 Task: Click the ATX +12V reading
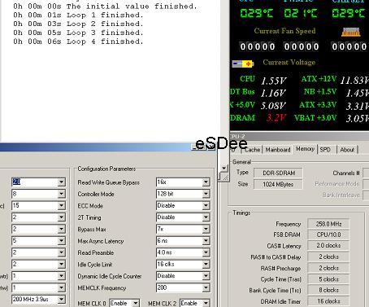[354, 81]
